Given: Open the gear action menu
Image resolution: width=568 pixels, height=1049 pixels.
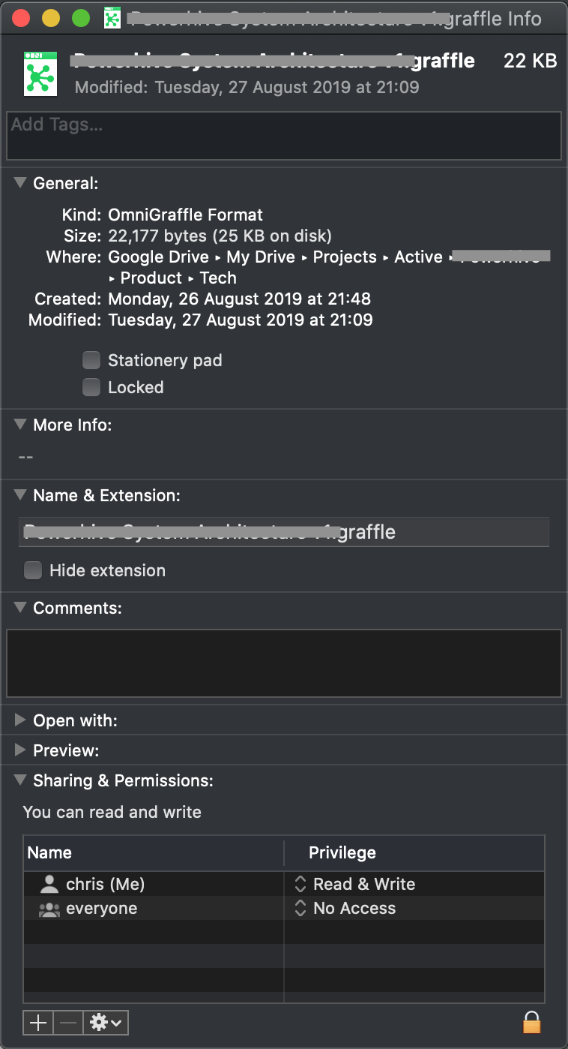Looking at the screenshot, I should [x=108, y=1022].
